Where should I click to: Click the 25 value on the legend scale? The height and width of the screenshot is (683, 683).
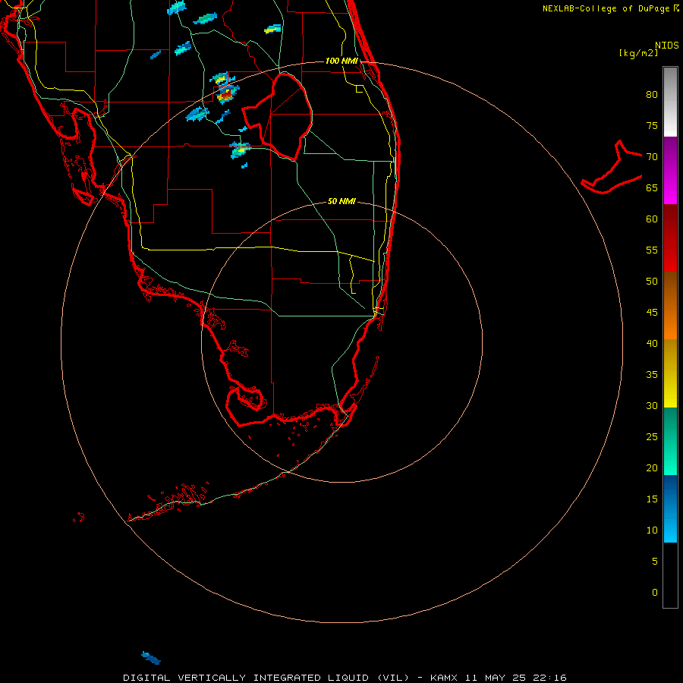[652, 437]
